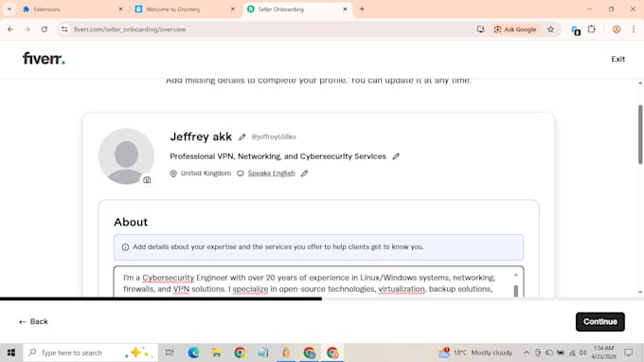This screenshot has height=362, width=644.
Task: Show hidden system tray icons
Action: click(527, 353)
